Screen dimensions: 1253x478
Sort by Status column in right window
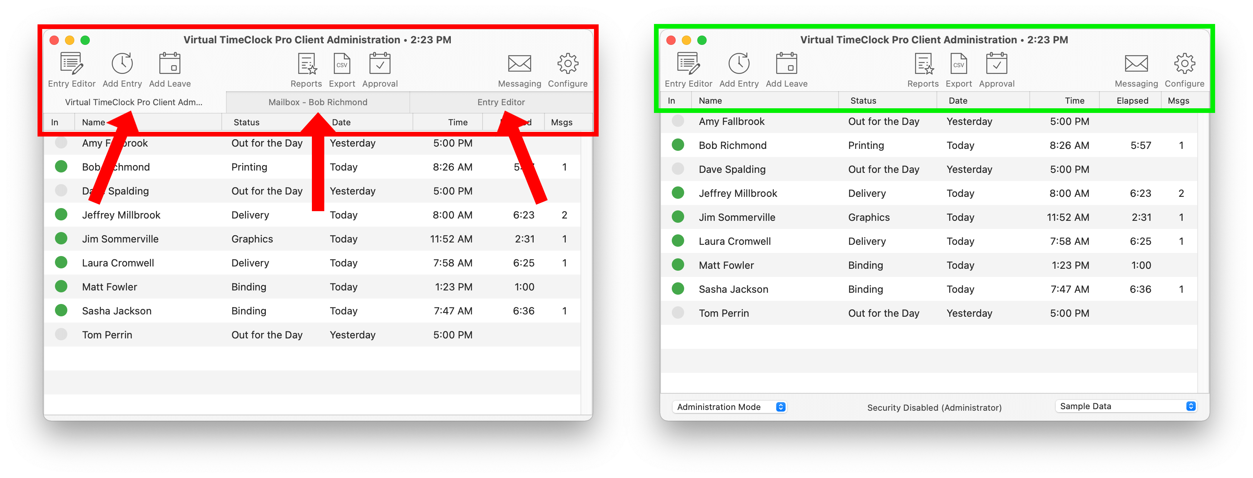[888, 101]
